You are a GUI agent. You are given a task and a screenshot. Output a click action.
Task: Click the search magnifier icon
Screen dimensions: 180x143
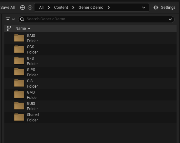22,19
